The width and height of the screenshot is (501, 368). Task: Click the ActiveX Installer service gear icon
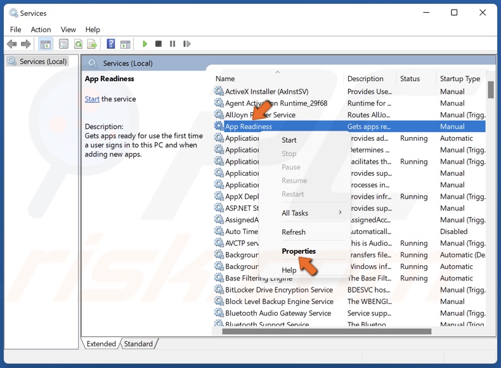tap(219, 91)
